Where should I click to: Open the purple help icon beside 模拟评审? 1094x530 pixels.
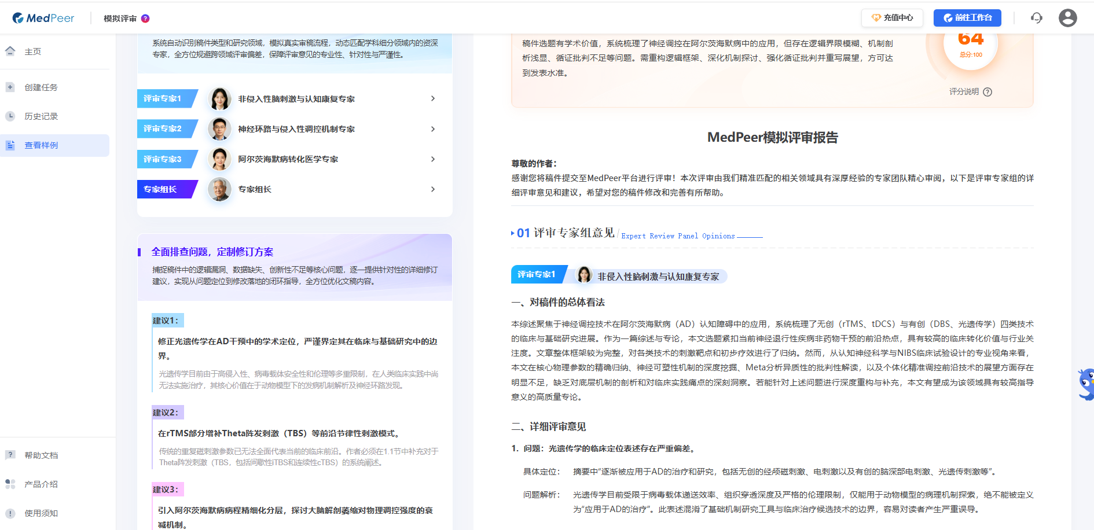pyautogui.click(x=145, y=19)
